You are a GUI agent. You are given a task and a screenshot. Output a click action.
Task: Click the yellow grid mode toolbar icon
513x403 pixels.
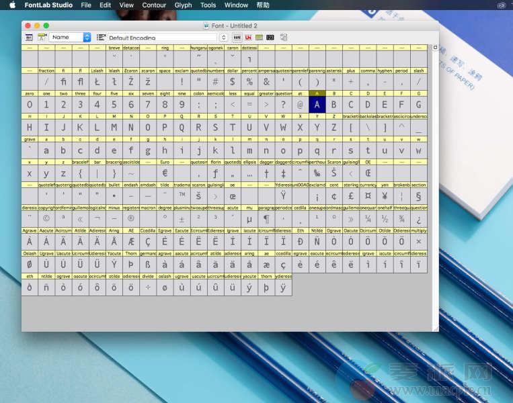pos(260,38)
